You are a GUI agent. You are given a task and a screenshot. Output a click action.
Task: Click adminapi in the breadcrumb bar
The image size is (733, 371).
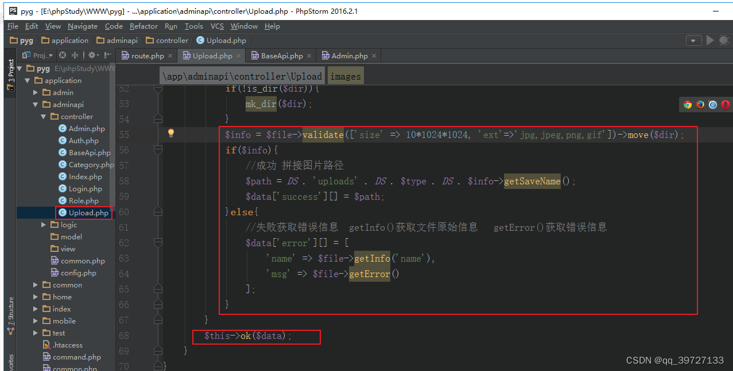pyautogui.click(x=117, y=41)
